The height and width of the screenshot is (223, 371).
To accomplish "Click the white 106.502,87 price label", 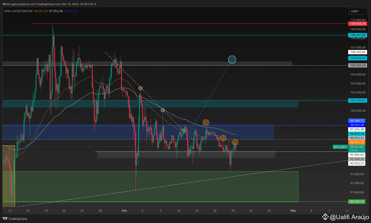I will [358, 52].
